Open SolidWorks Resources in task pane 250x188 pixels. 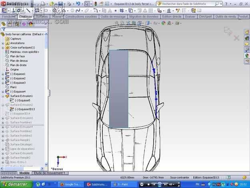click(247, 32)
